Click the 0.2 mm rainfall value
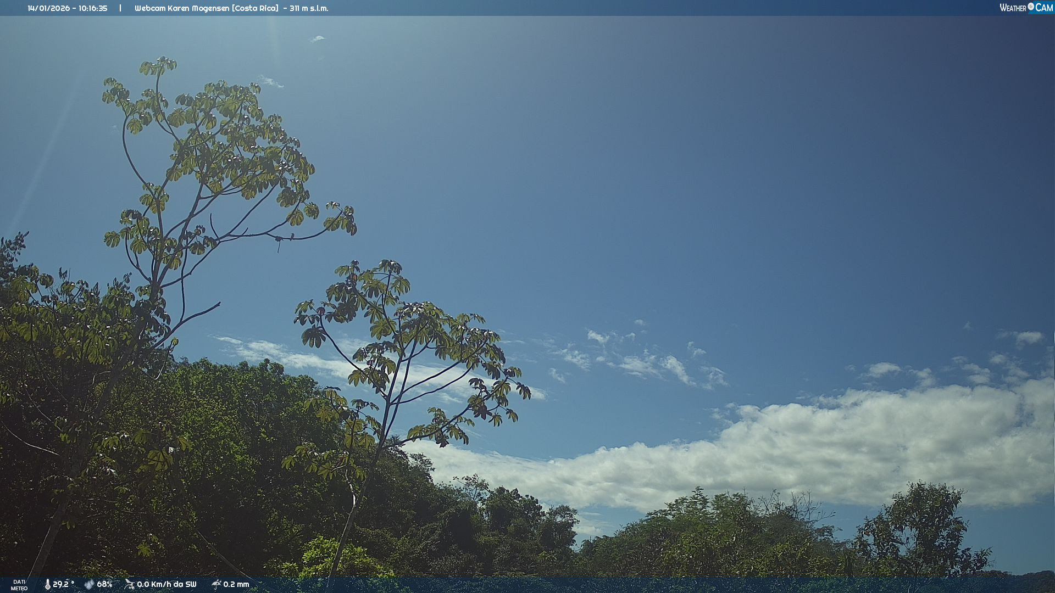 click(x=236, y=584)
